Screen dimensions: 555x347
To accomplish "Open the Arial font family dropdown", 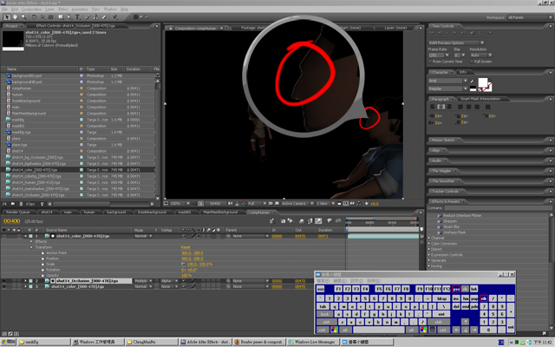I will pyautogui.click(x=447, y=81).
